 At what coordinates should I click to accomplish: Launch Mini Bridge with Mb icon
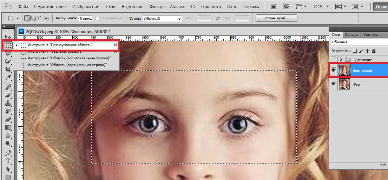pos(286,7)
